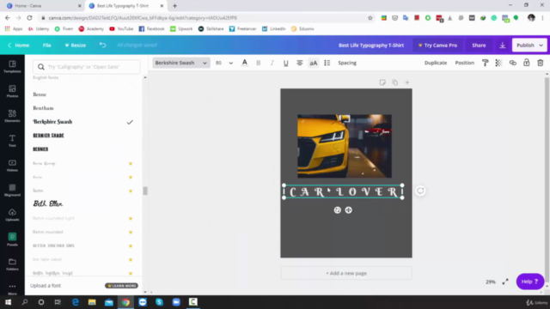
Task: Select the Betm rounded light font
Action: tap(53, 218)
